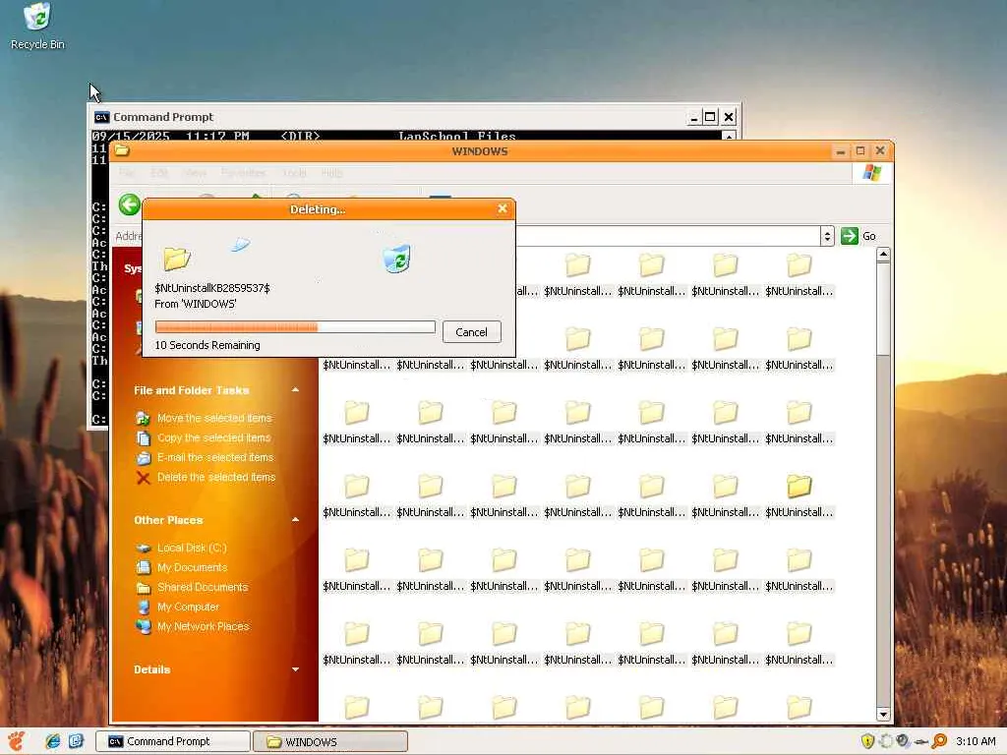Open the Address bar dropdown arrow
The height and width of the screenshot is (755, 1007).
pyautogui.click(x=827, y=236)
